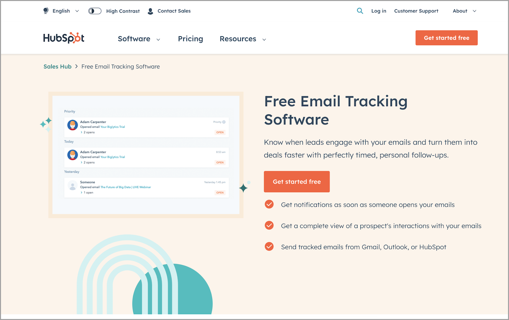
Task: Click checkmark beside complete view line
Action: (269, 225)
